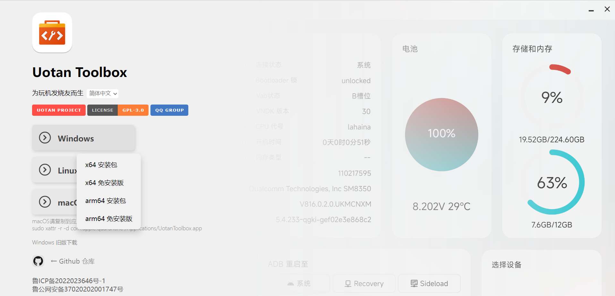
Task: Click the Qualcomm Technologies SM8350 text
Action: (x=310, y=189)
